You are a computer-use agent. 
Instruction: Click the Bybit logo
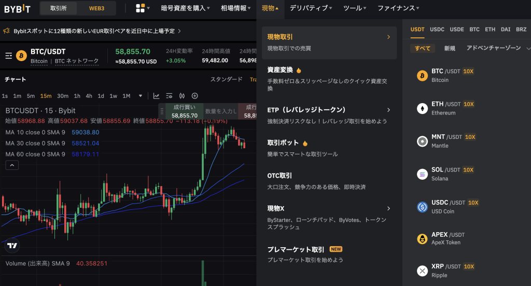click(17, 8)
